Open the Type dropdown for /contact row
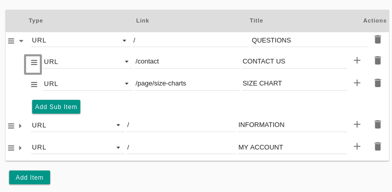This screenshot has width=392, height=192. [x=88, y=61]
